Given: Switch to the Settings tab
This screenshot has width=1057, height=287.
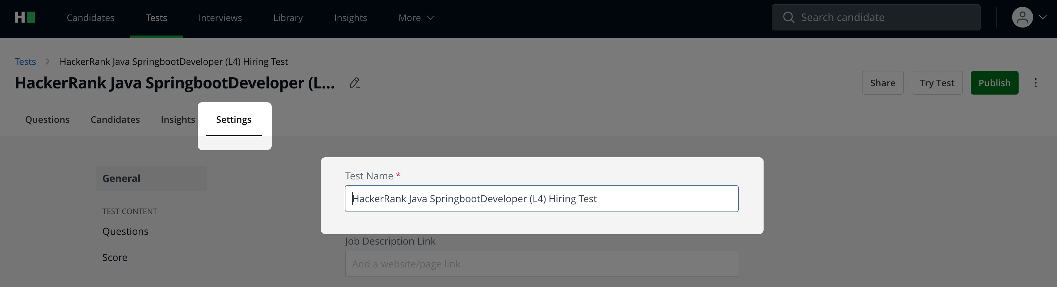Looking at the screenshot, I should 234,120.
